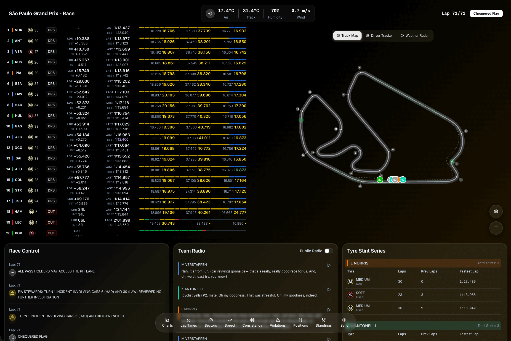Click the sun weather icon in the header

(210, 14)
